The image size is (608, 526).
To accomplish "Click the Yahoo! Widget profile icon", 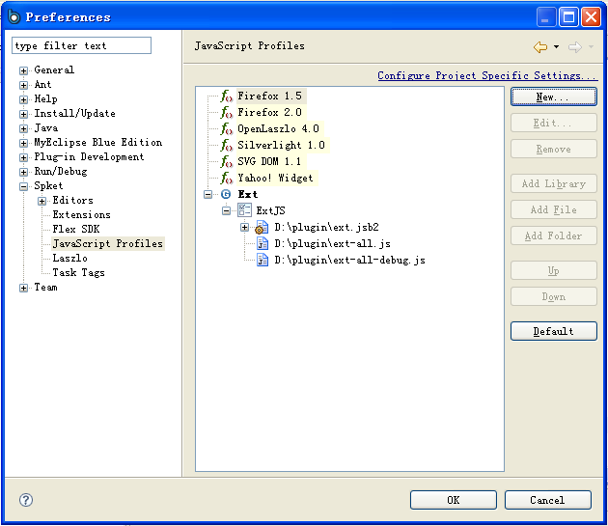I will pyautogui.click(x=226, y=178).
